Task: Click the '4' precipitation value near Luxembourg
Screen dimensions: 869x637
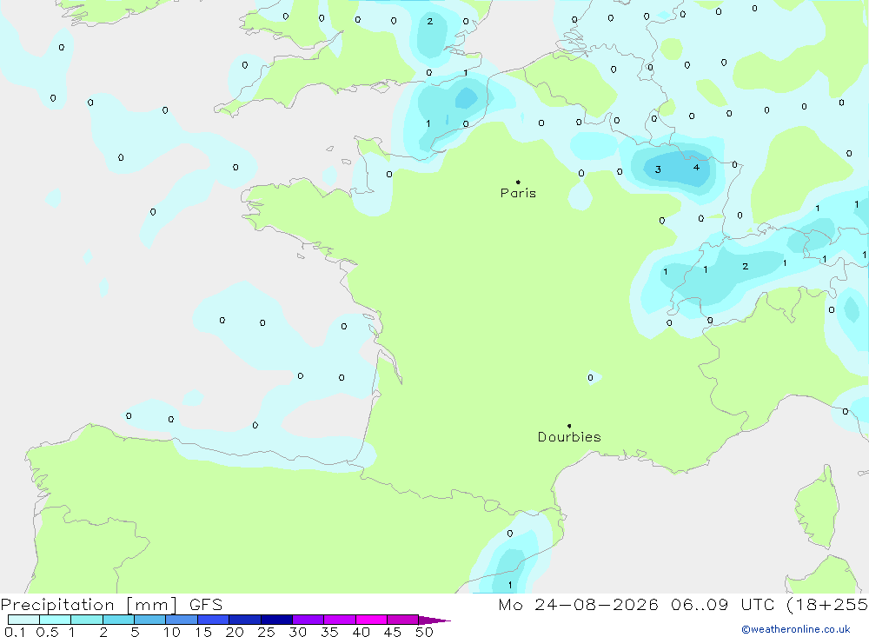Action: click(x=696, y=168)
